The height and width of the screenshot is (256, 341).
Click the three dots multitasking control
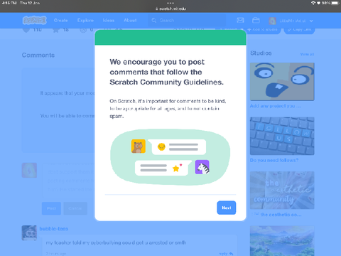coord(170,3)
